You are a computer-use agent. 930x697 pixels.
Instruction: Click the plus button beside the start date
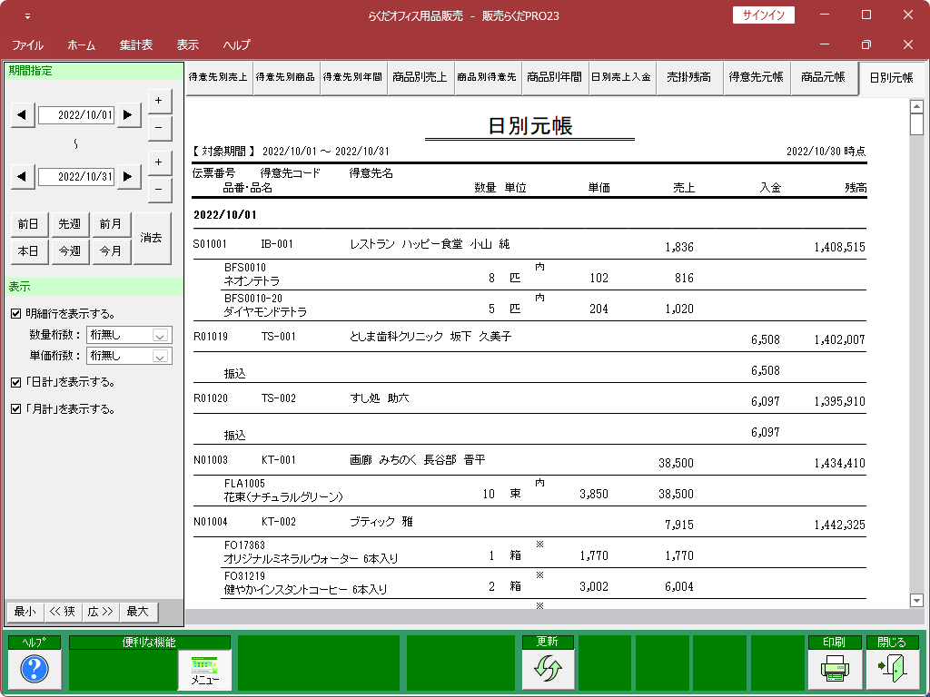pyautogui.click(x=159, y=101)
